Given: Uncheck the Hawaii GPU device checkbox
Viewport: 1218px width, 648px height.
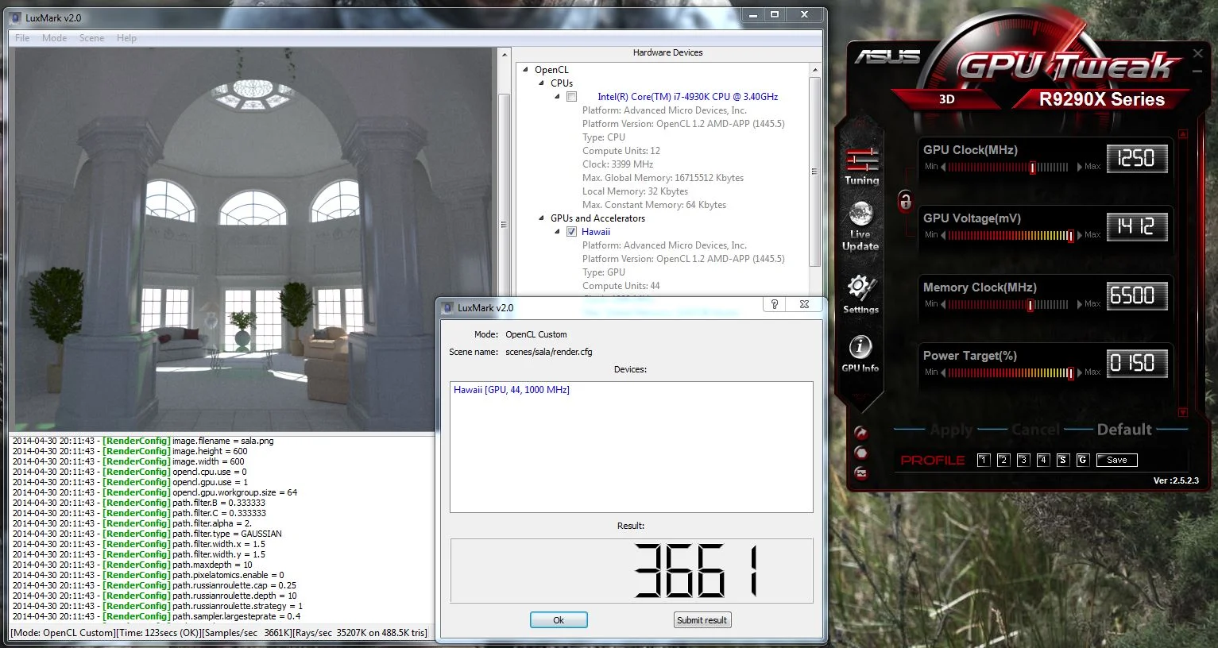Looking at the screenshot, I should point(571,232).
